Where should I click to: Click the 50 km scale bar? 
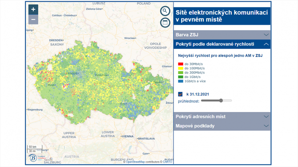(35, 147)
